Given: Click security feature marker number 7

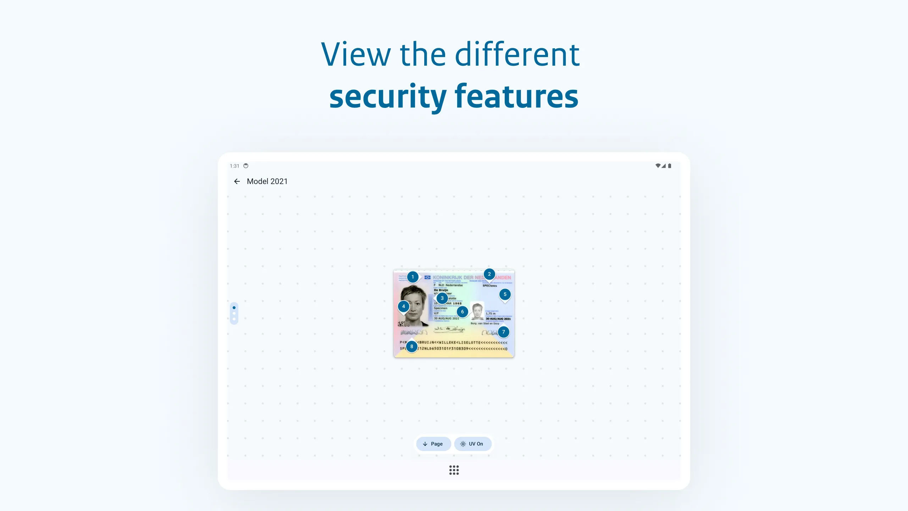Looking at the screenshot, I should (504, 331).
